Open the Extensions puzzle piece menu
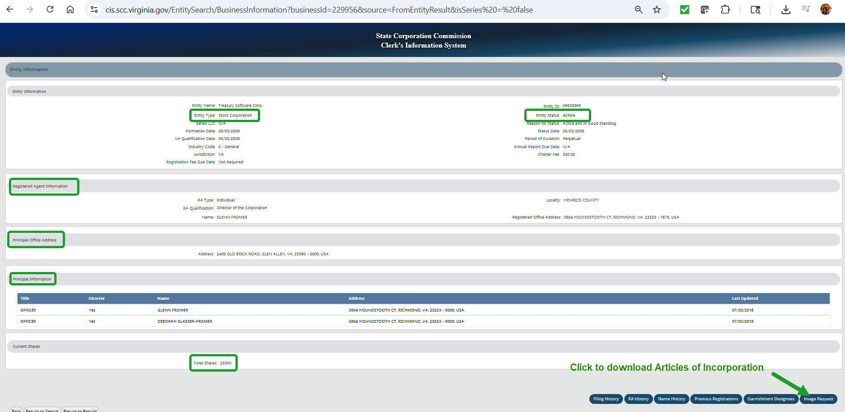Viewport: 845px width, 412px height. (x=725, y=9)
